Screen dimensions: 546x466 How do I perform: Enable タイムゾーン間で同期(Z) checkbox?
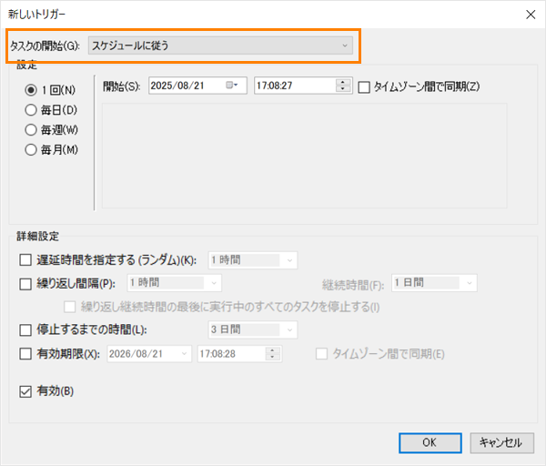[364, 87]
